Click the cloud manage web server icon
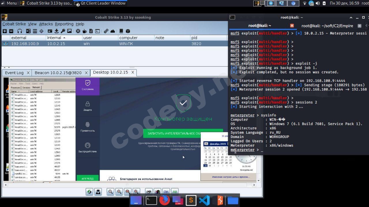 [x=113, y=31]
